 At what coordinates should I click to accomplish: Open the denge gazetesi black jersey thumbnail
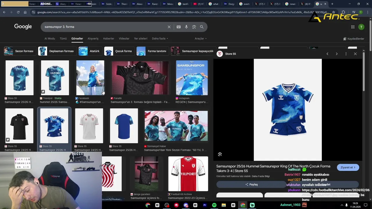click(147, 174)
